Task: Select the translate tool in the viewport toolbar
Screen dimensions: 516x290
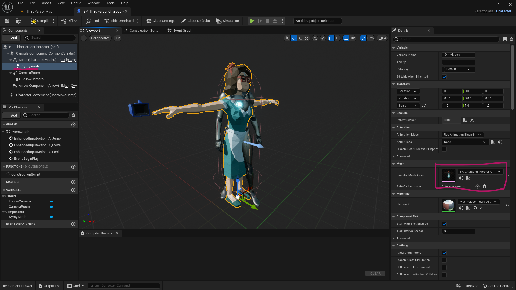Action: pos(294,38)
